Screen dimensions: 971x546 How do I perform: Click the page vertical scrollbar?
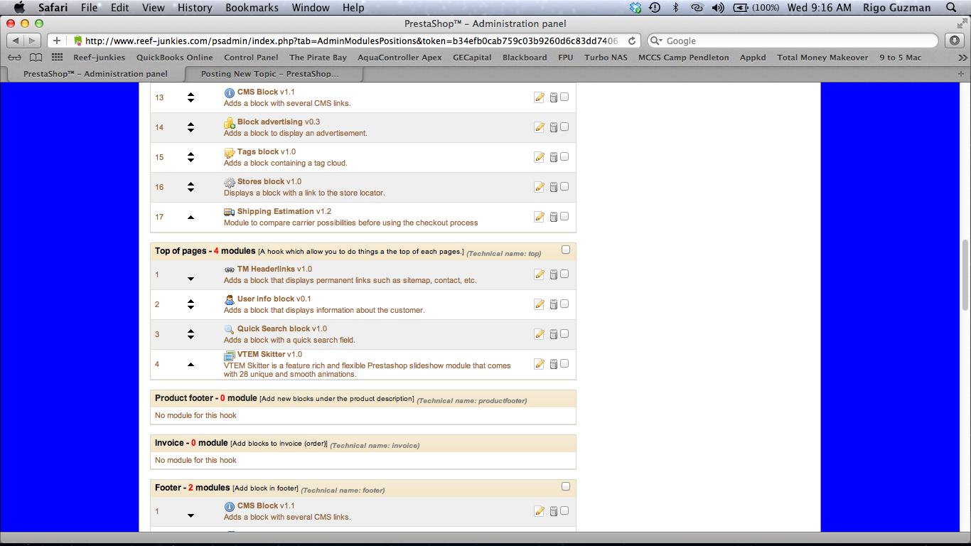pyautogui.click(x=965, y=275)
